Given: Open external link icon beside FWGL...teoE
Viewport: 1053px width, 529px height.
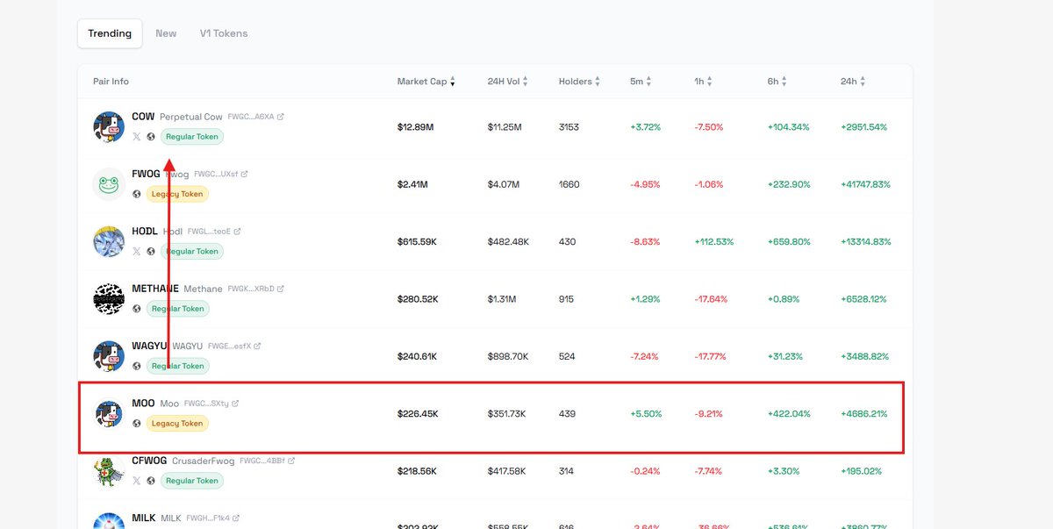Looking at the screenshot, I should click(238, 232).
